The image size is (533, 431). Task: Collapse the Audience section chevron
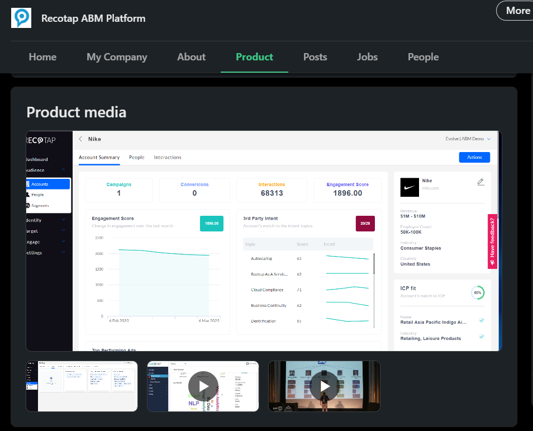point(63,169)
